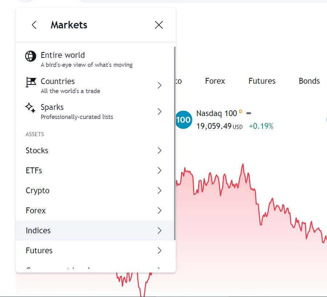Expand Futures submenu chevron in Markets

[x=159, y=250]
